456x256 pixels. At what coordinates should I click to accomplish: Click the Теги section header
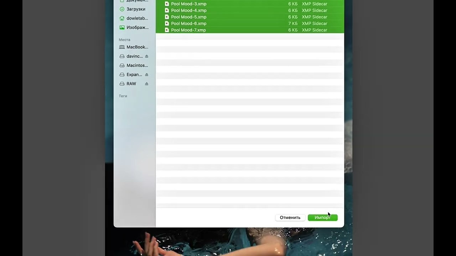[x=123, y=96]
